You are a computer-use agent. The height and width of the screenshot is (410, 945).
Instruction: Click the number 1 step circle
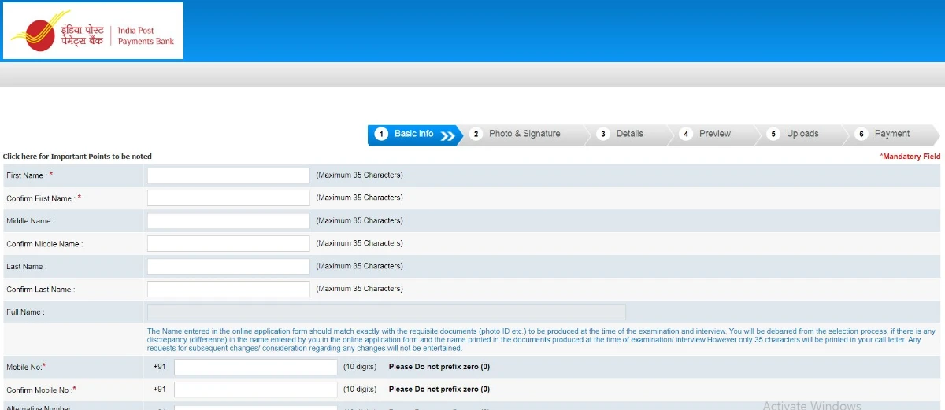tap(381, 135)
